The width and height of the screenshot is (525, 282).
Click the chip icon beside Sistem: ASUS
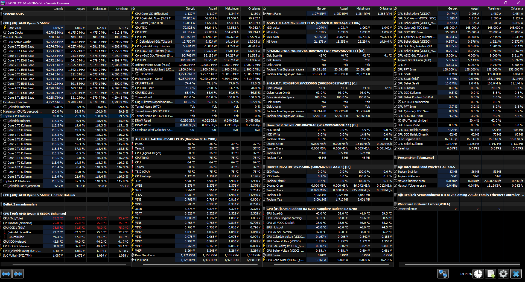[x=1, y=14]
